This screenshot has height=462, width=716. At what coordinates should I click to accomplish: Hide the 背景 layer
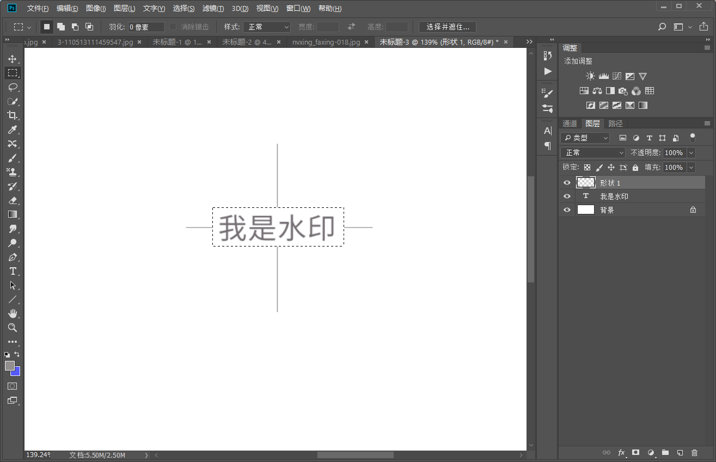tap(567, 210)
